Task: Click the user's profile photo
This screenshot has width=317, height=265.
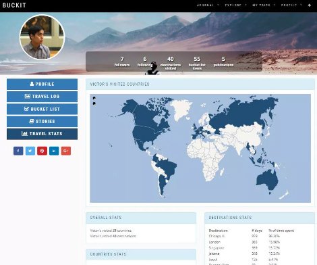Action: tap(42, 37)
